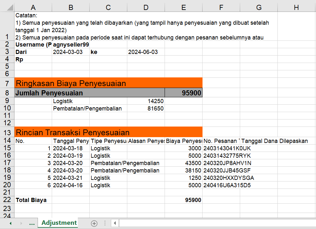Add a new sheet with plus icon
Viewport: 316px width, 229px height.
(94, 223)
